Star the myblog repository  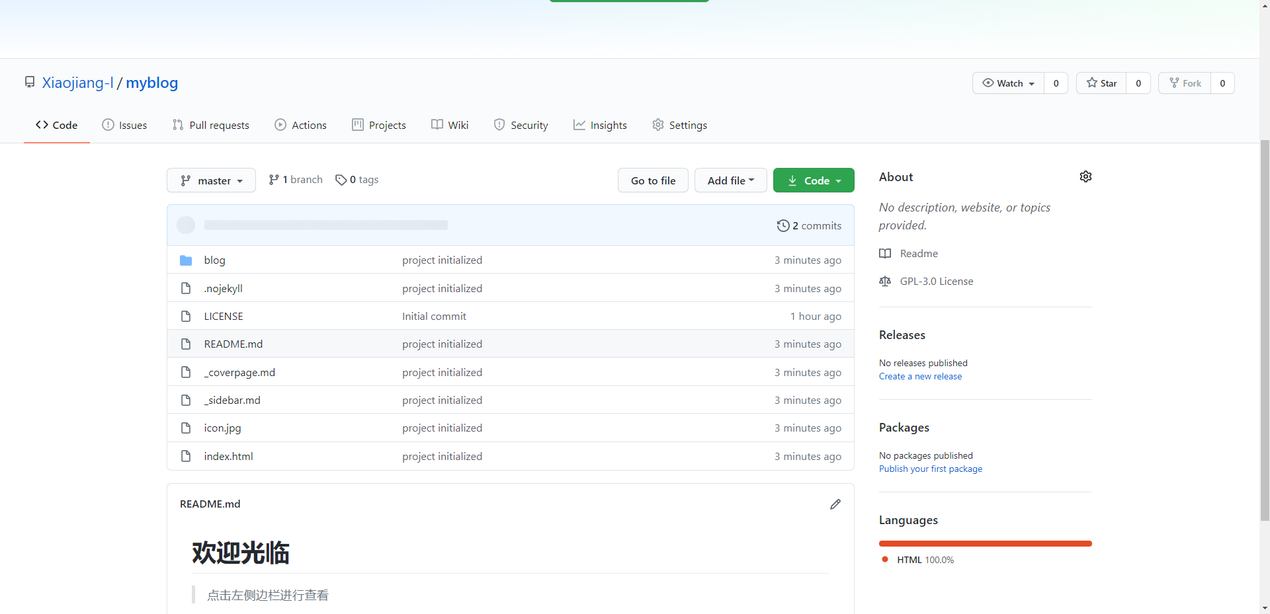1101,83
